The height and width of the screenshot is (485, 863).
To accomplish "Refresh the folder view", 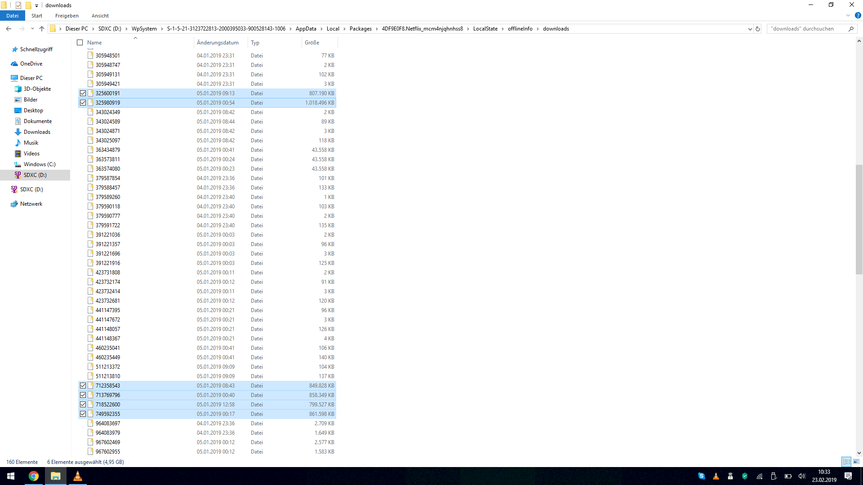I will tap(758, 28).
